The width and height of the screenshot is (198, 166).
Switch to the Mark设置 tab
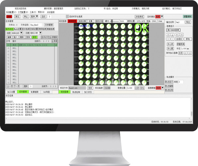18,29
